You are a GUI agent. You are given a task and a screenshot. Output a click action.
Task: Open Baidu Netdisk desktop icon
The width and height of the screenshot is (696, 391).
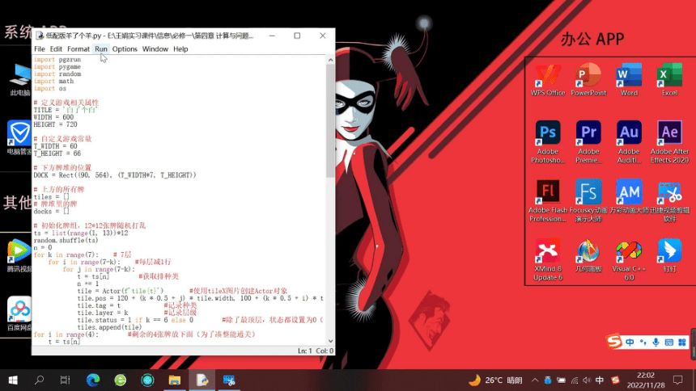point(19,313)
